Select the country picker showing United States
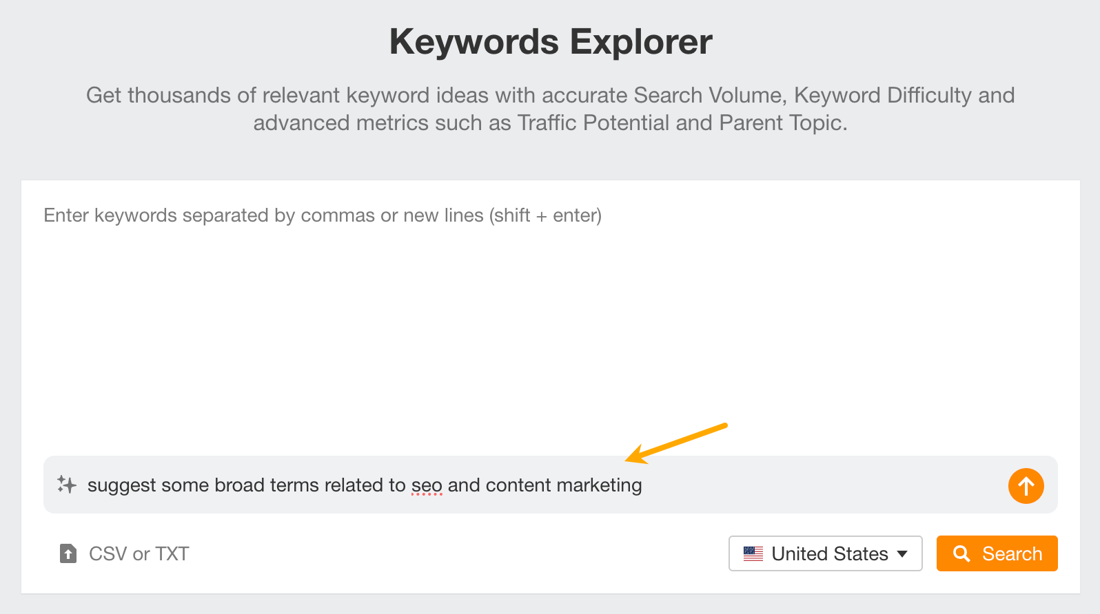1100x614 pixels. [x=825, y=553]
